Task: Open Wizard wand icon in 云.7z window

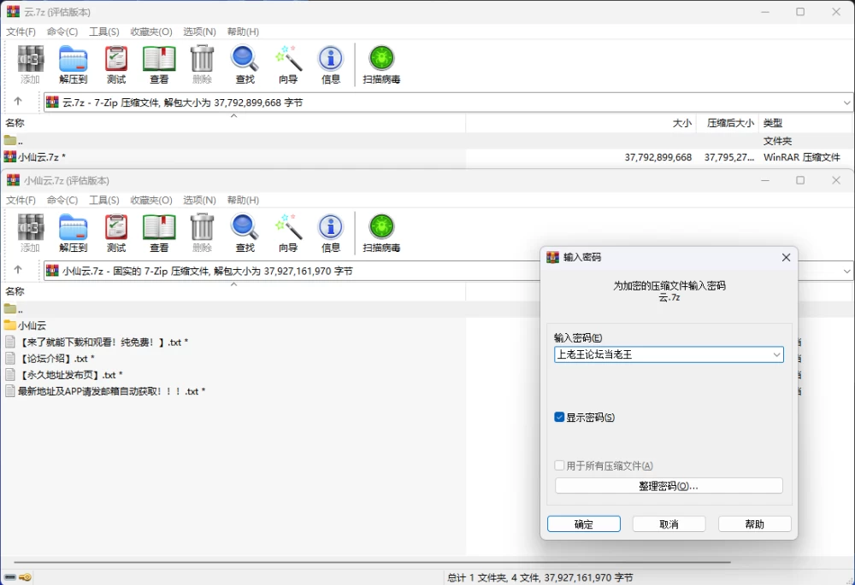Action: (288, 64)
